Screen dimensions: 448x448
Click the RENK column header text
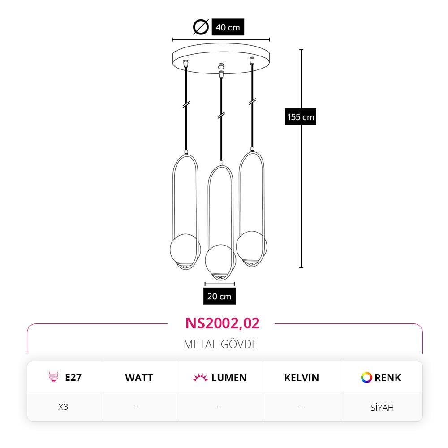pyautogui.click(x=388, y=378)
